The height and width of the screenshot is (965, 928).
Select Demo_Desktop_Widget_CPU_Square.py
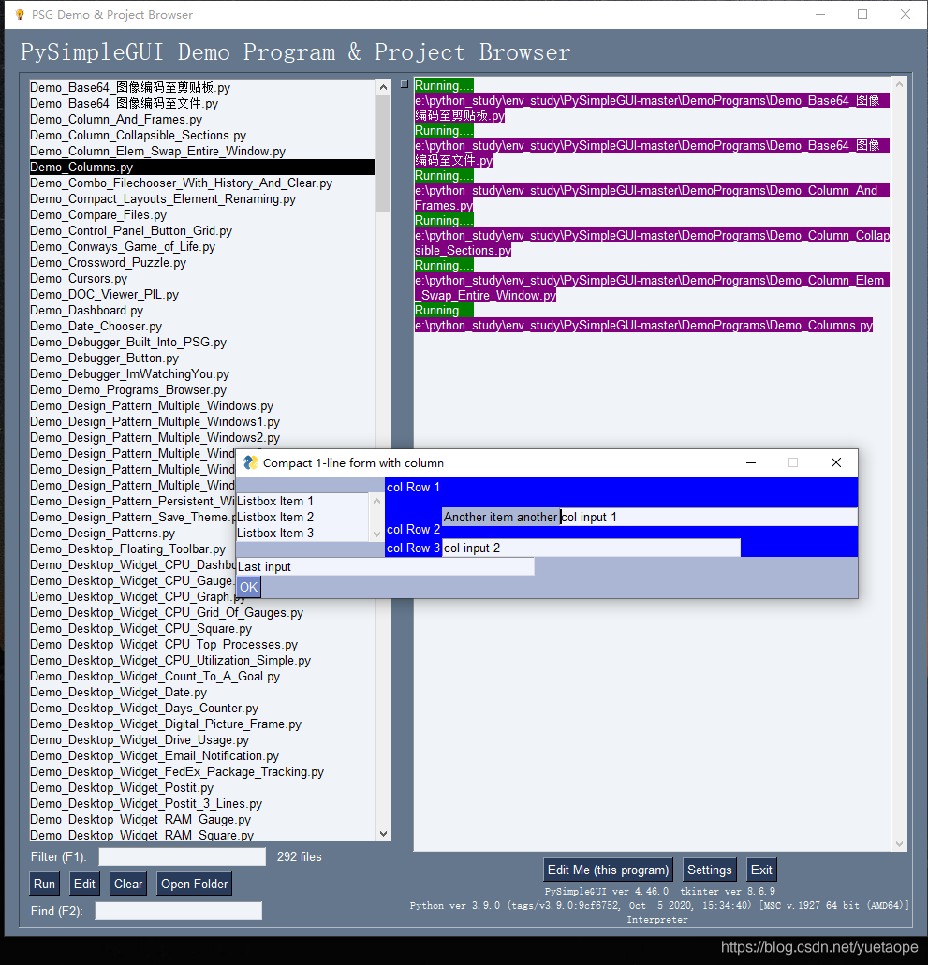[202, 629]
